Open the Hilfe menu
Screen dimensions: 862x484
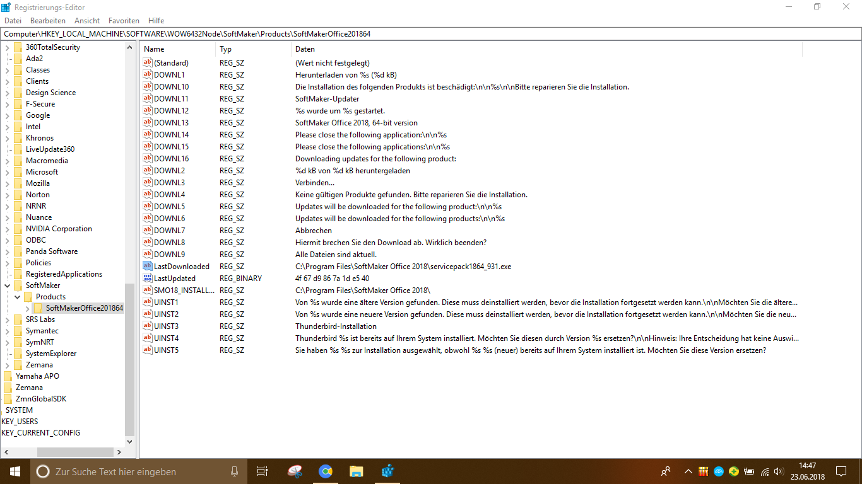[x=156, y=21]
